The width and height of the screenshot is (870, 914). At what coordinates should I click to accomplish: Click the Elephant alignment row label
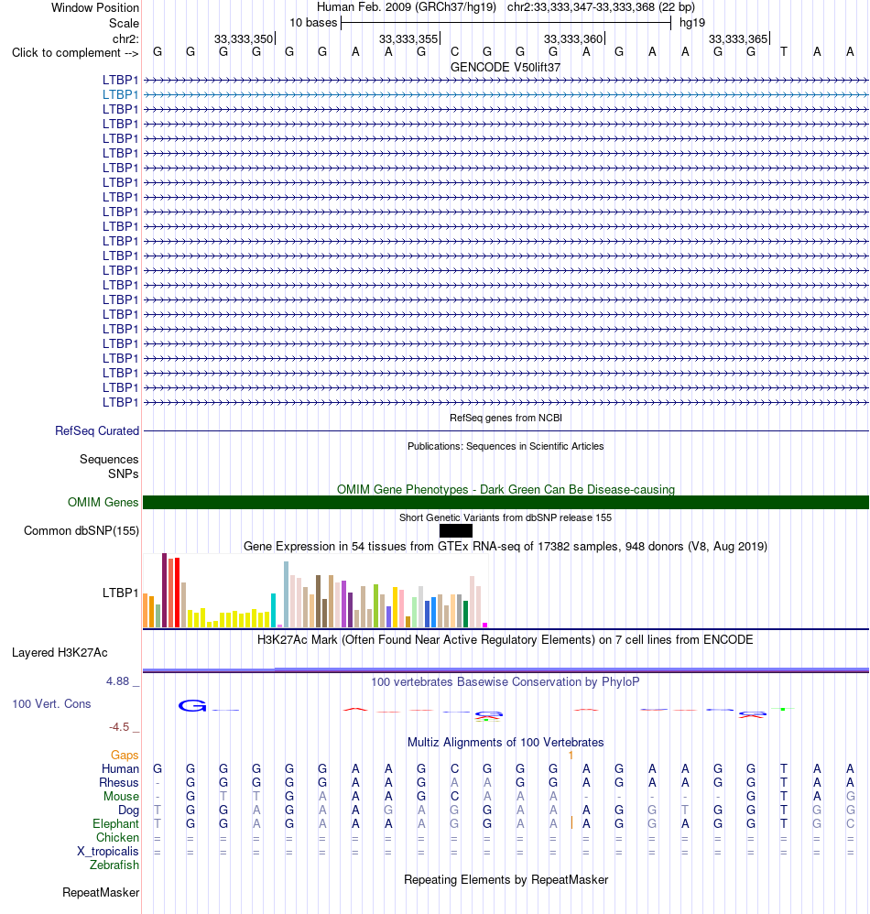click(x=115, y=823)
